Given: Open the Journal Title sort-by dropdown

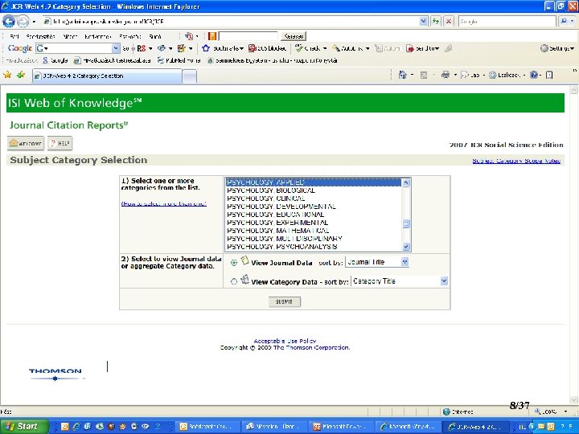Looking at the screenshot, I should point(404,262).
